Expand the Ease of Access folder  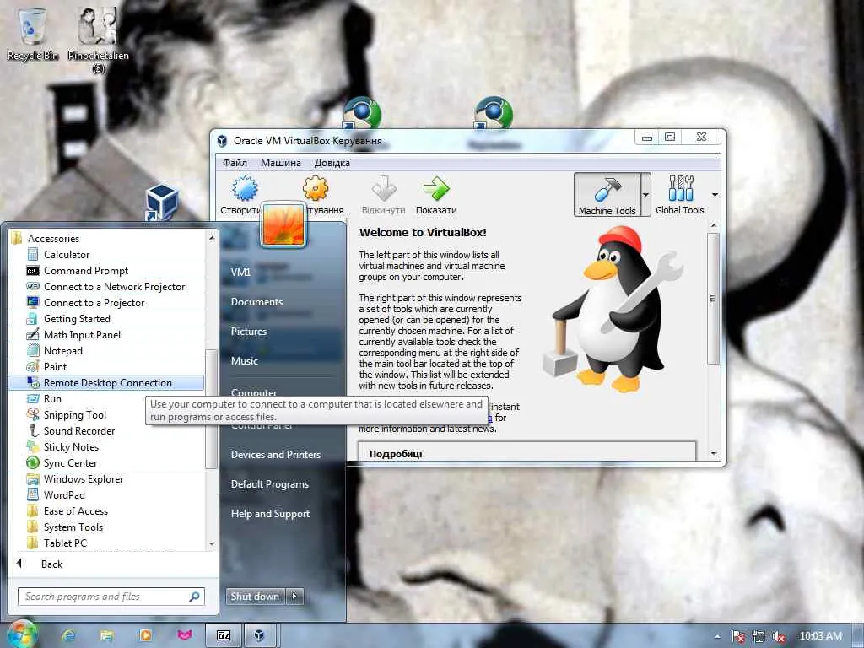tap(76, 510)
